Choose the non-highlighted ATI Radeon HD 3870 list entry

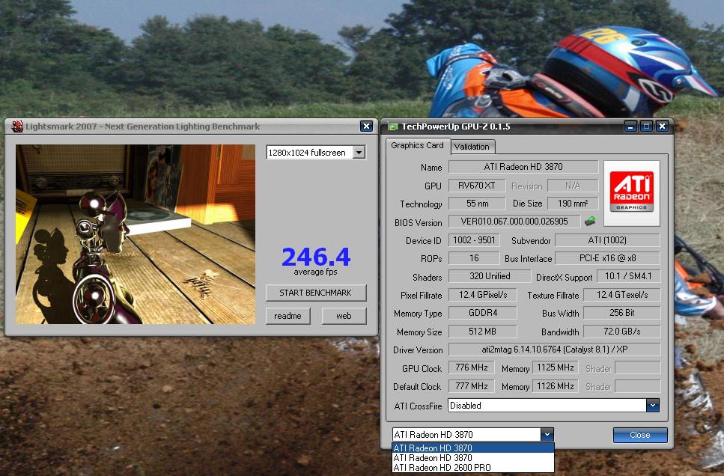point(473,458)
